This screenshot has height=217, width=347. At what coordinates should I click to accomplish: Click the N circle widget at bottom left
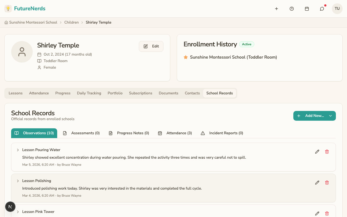(10, 207)
